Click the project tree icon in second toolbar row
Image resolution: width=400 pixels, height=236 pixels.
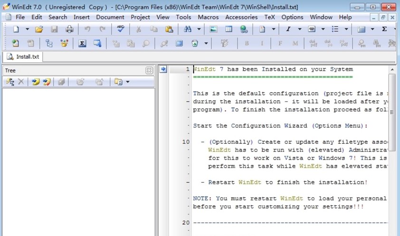click(49, 44)
